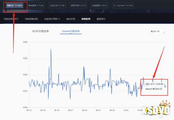
Task: Click the 09-15 date label
Action: pyautogui.click(x=43, y=110)
